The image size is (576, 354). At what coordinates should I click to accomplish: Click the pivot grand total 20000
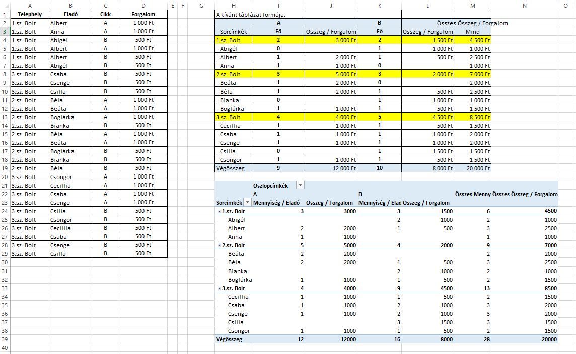coord(525,339)
